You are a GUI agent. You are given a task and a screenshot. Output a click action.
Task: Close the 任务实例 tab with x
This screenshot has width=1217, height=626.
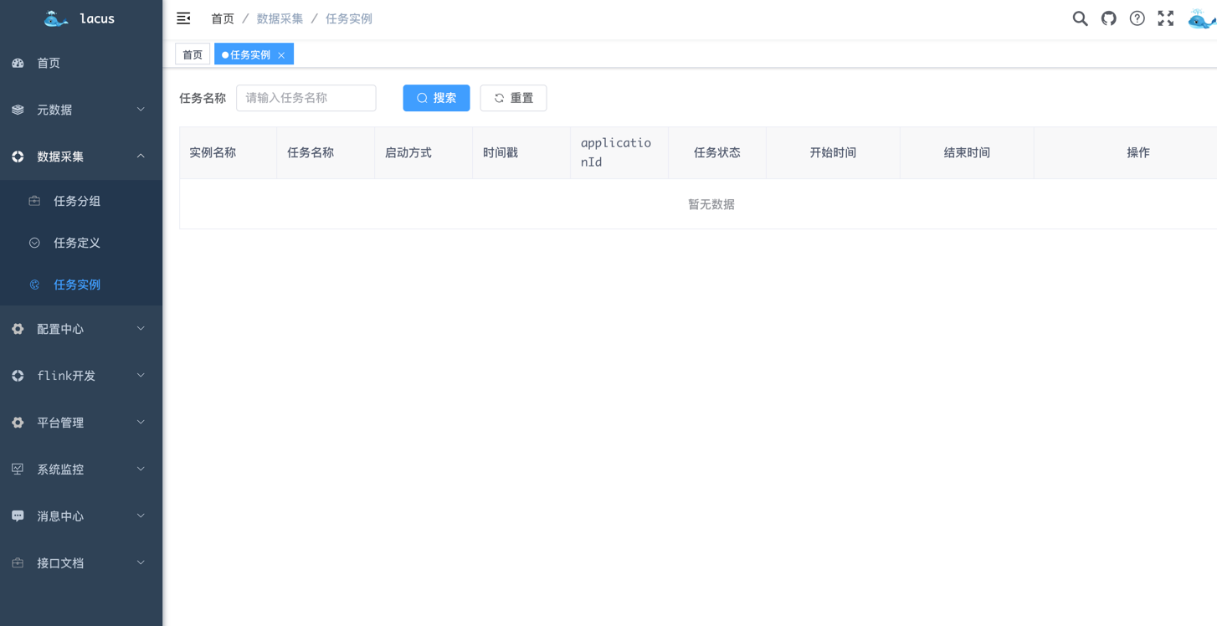click(x=281, y=55)
